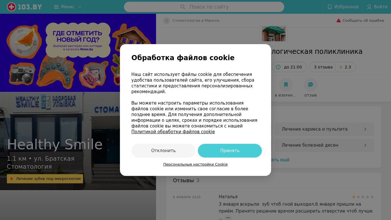The height and width of the screenshot is (220, 391).
Task: Open the hamburger Меню icon
Action: (56, 7)
